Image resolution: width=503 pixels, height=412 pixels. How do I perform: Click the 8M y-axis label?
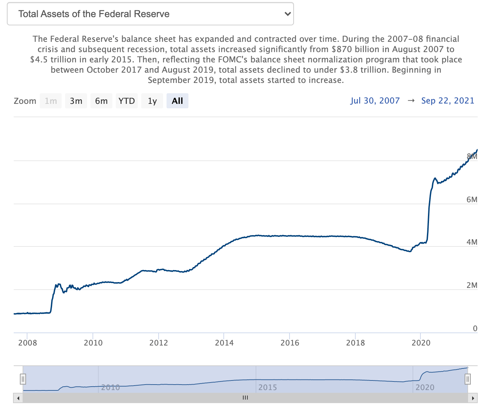(472, 157)
